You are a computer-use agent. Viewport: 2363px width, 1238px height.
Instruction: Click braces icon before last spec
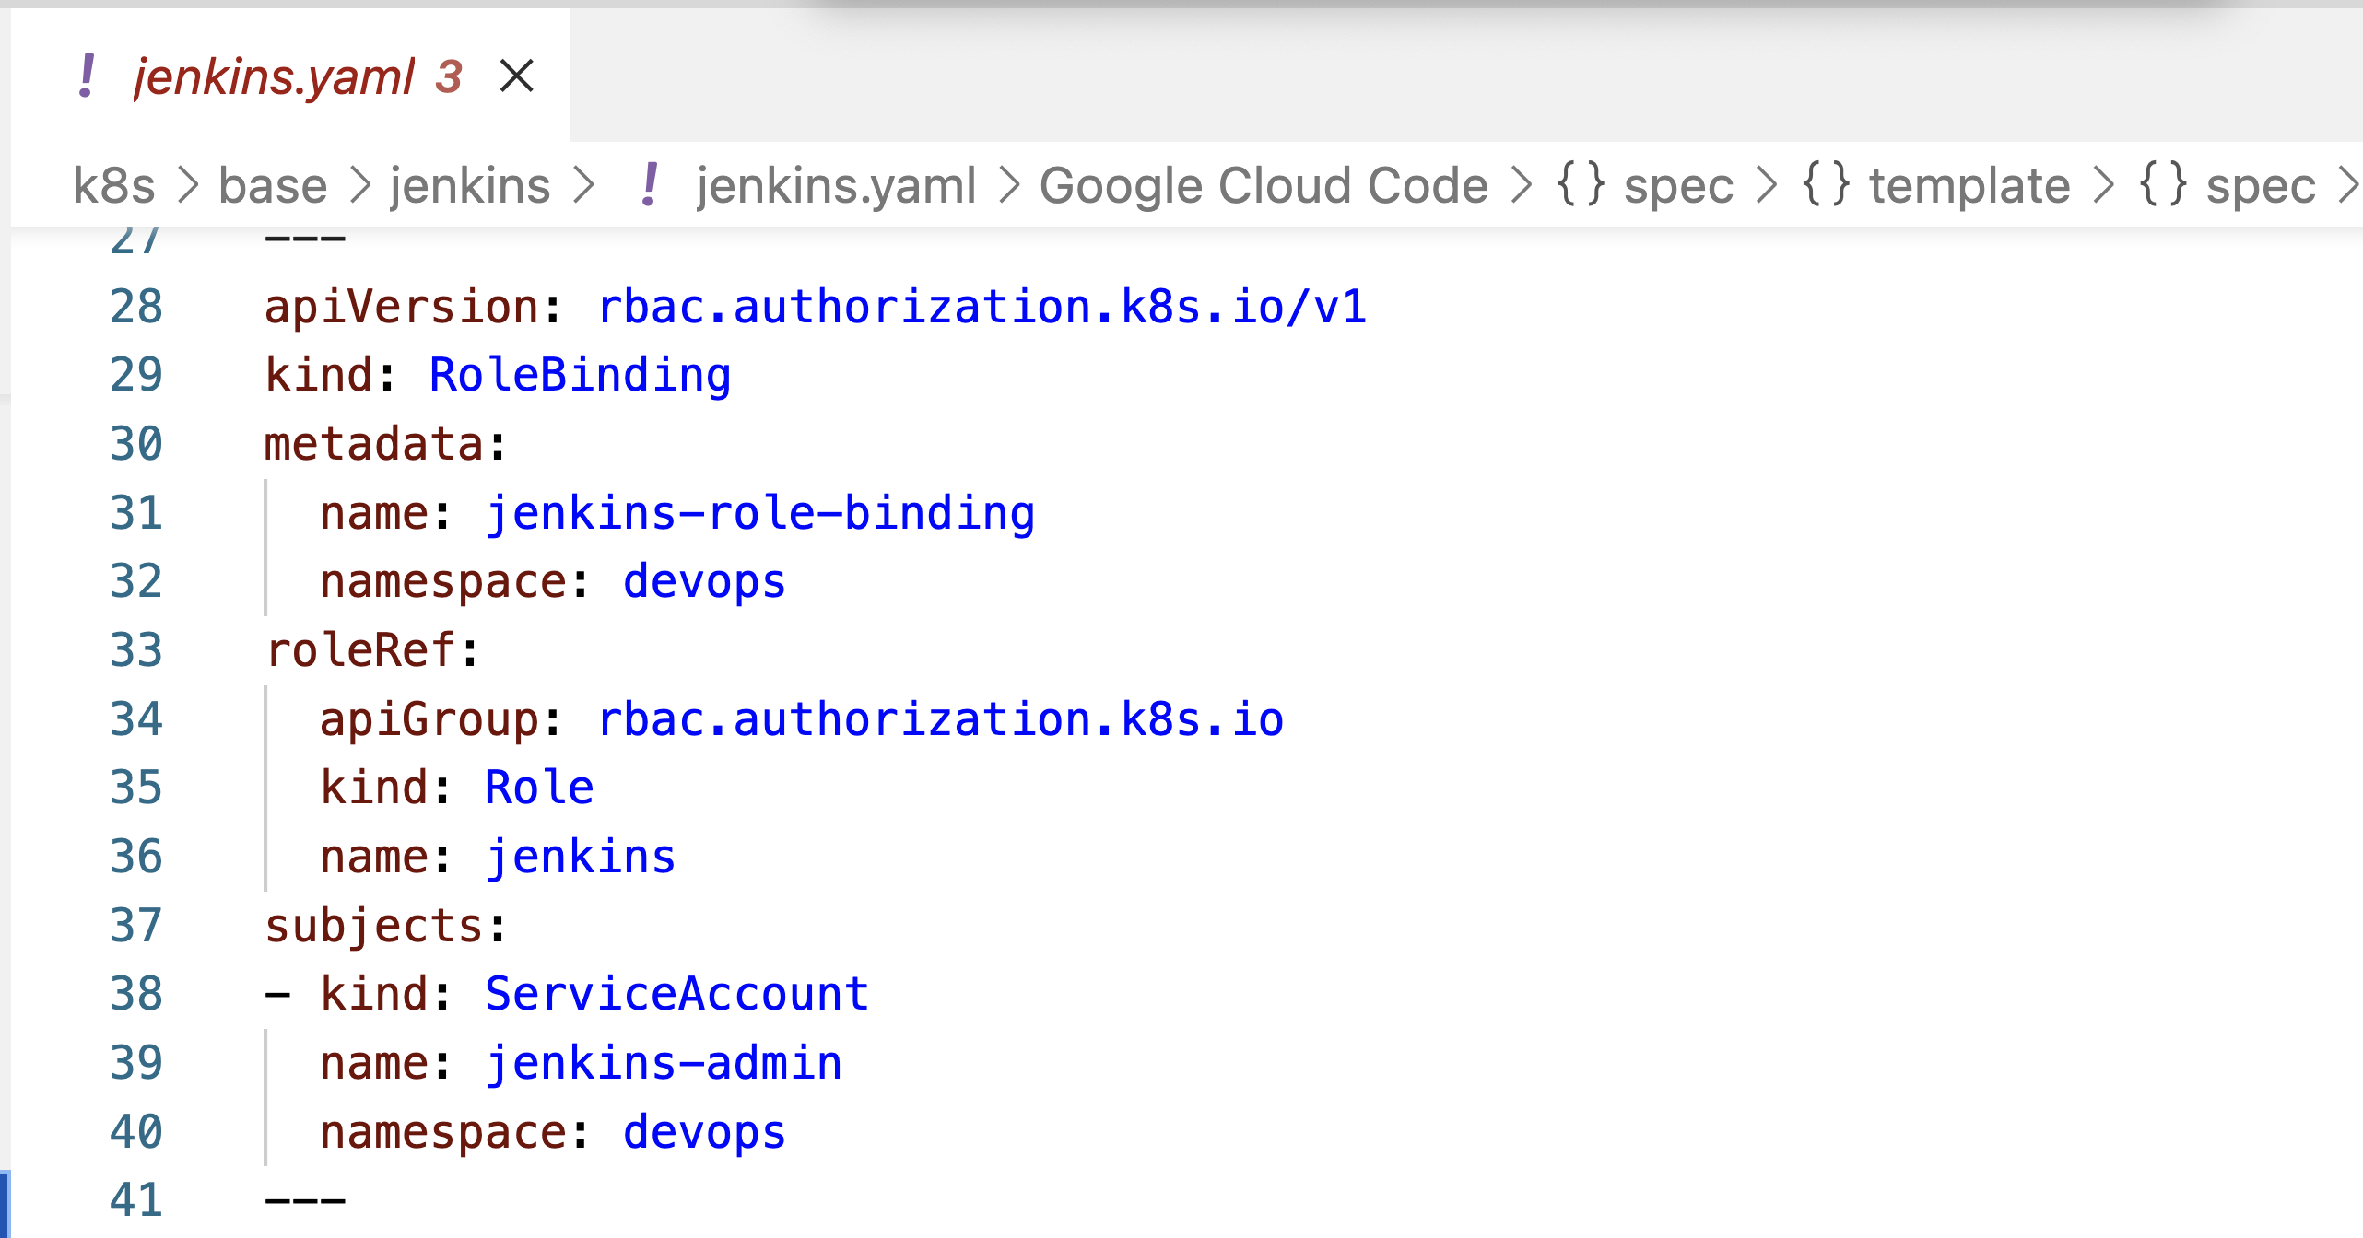(x=2163, y=183)
